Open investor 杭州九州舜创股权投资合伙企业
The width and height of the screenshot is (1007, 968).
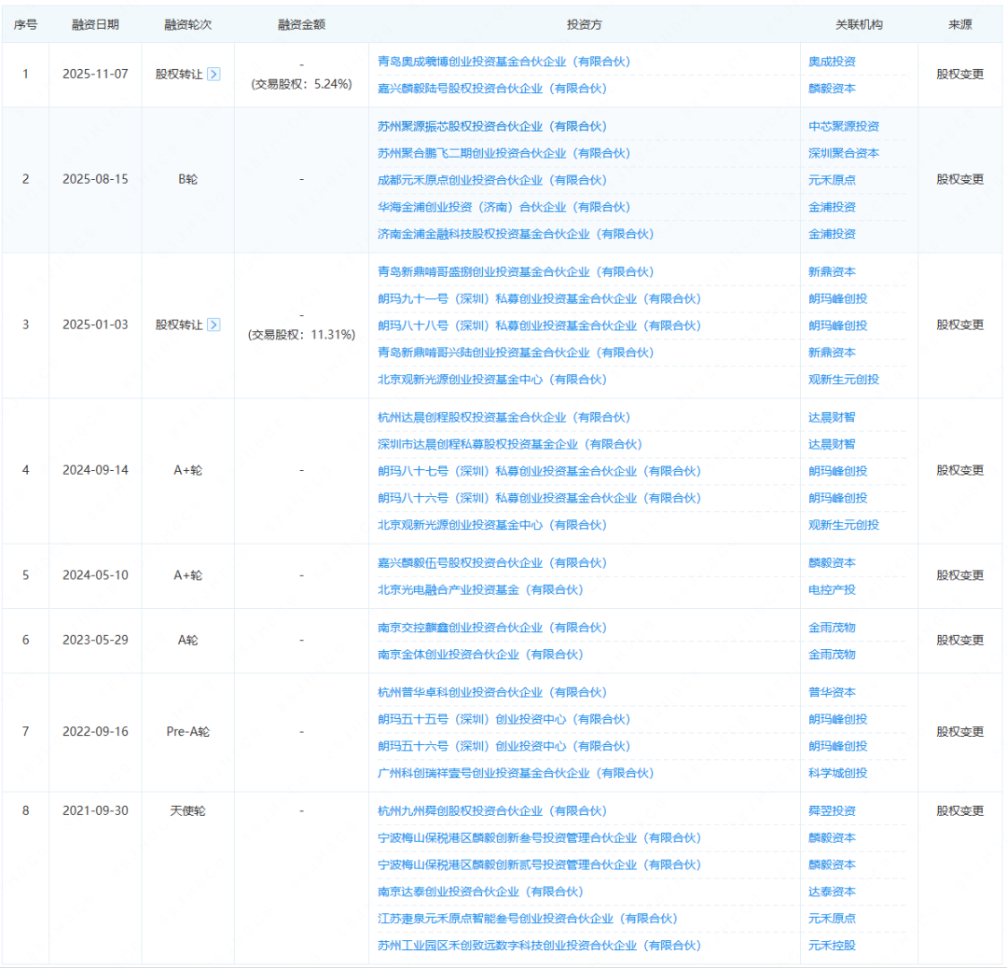tap(492, 812)
